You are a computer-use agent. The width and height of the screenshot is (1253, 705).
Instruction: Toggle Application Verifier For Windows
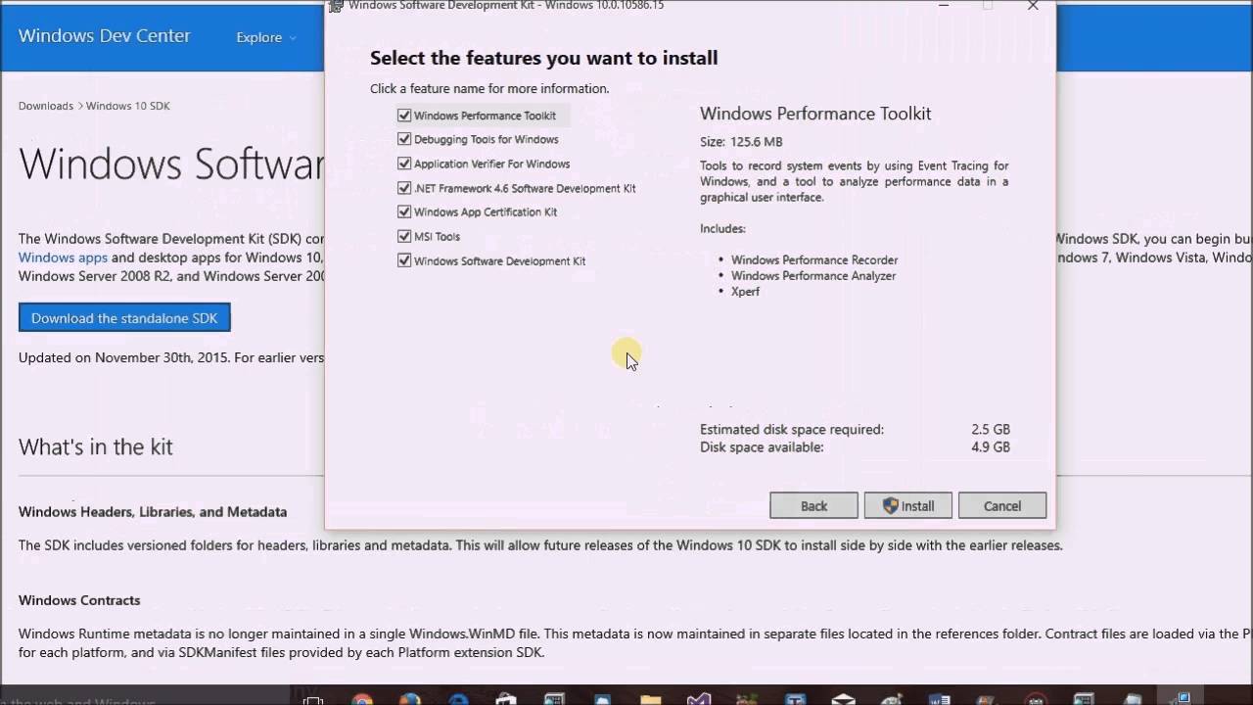[x=404, y=164]
